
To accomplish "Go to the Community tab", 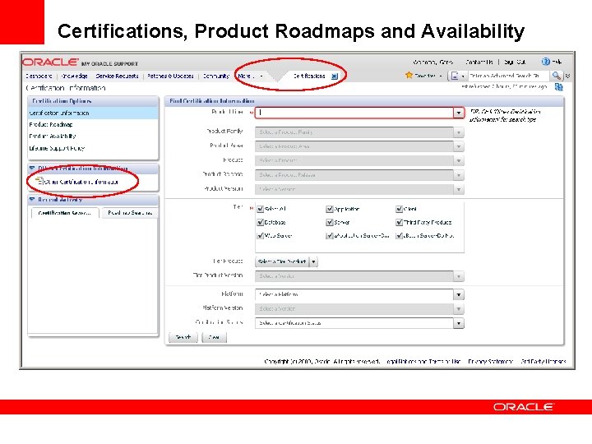I will point(216,76).
